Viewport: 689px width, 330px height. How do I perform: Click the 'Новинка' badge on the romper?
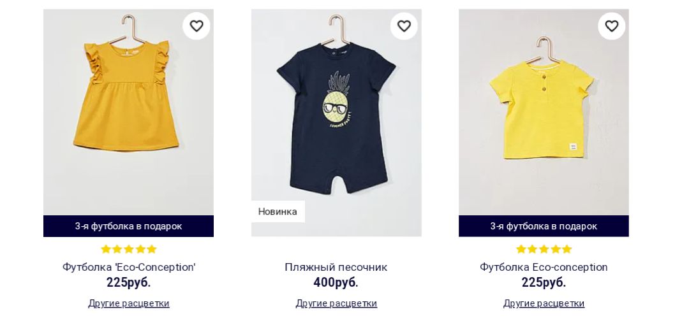click(x=278, y=212)
